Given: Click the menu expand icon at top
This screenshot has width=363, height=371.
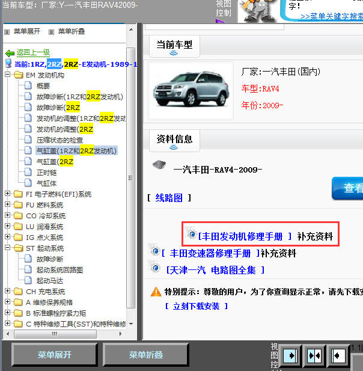Looking at the screenshot, I should pyautogui.click(x=7, y=32).
